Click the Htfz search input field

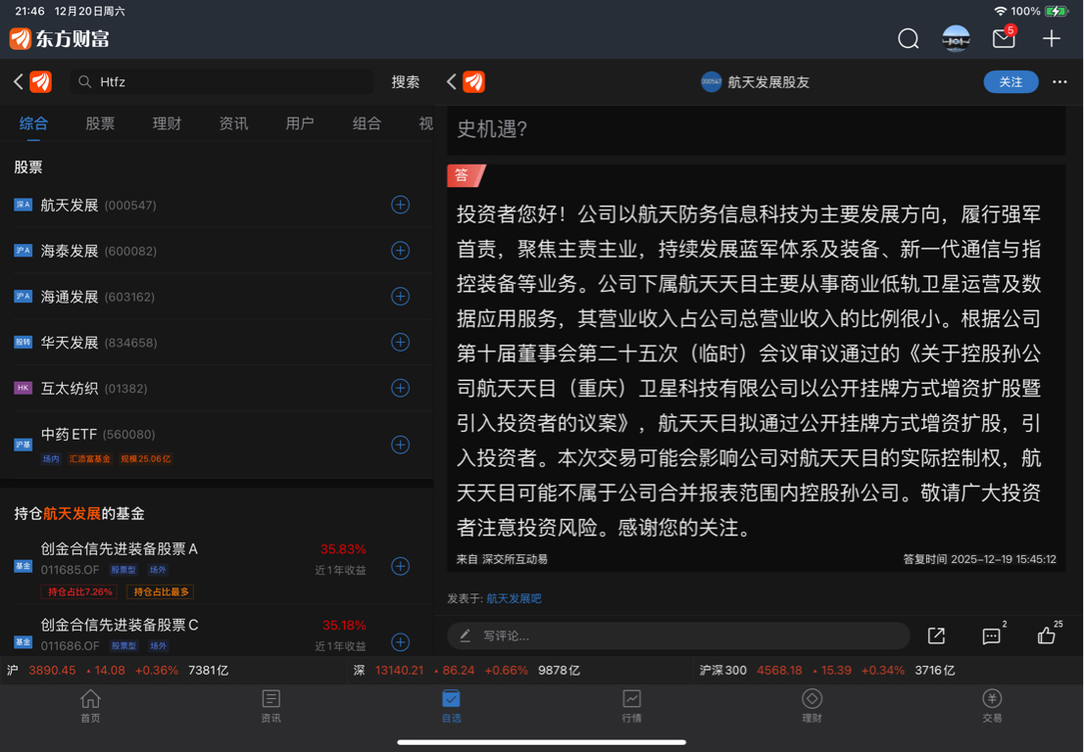click(222, 81)
